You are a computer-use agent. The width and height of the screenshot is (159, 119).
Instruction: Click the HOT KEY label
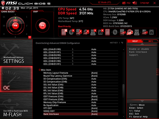click(x=114, y=43)
